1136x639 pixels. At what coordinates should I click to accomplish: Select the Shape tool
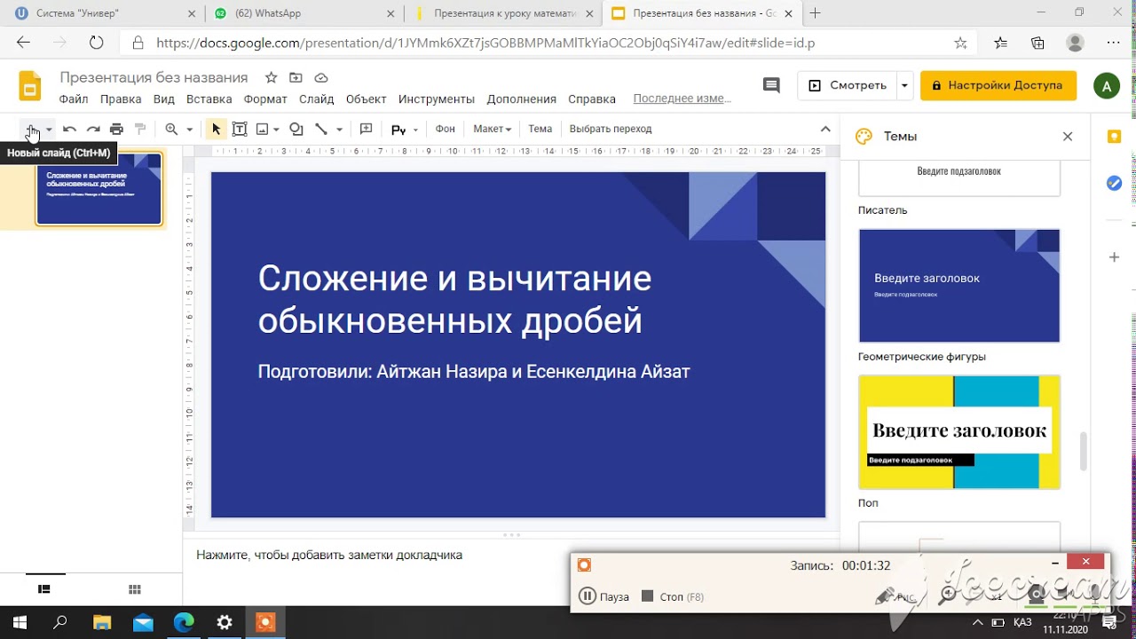296,130
